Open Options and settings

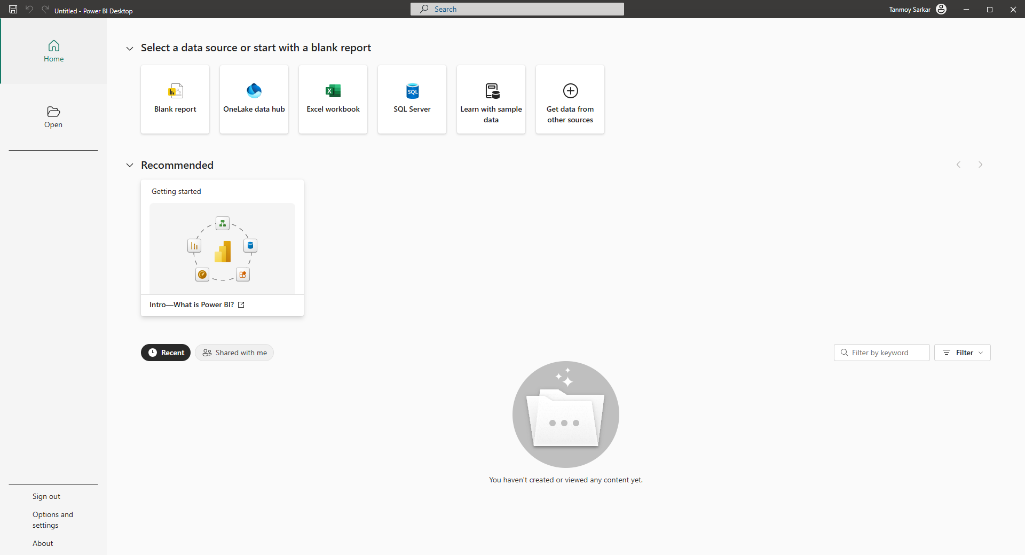point(52,520)
